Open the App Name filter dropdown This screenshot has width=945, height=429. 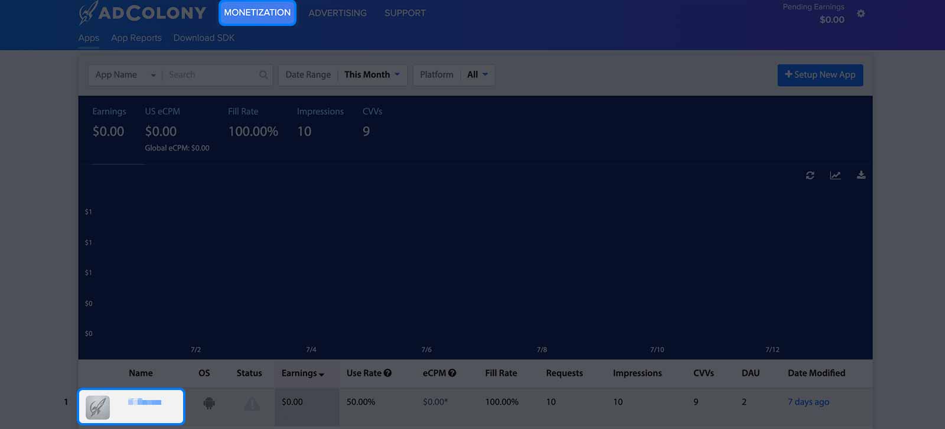125,75
